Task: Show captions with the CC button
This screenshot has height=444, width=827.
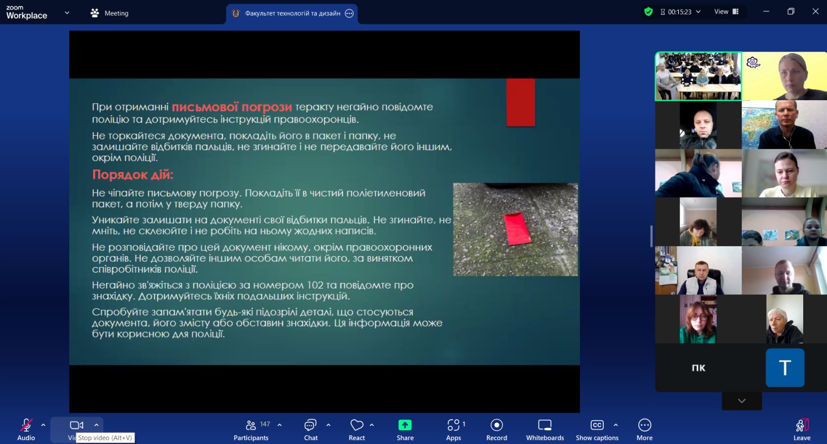Action: coord(597,429)
